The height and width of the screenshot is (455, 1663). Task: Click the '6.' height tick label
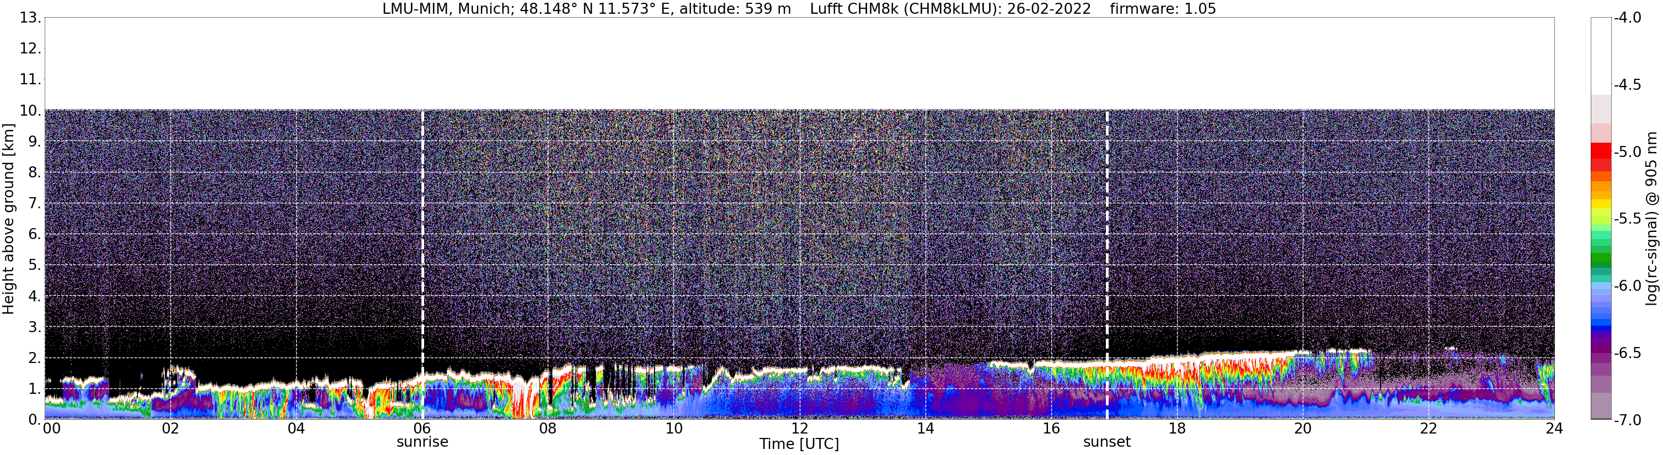pos(35,234)
